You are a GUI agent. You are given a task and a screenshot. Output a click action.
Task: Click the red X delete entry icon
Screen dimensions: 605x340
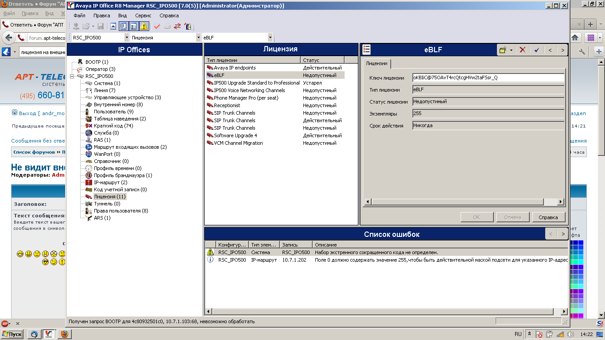click(x=523, y=50)
